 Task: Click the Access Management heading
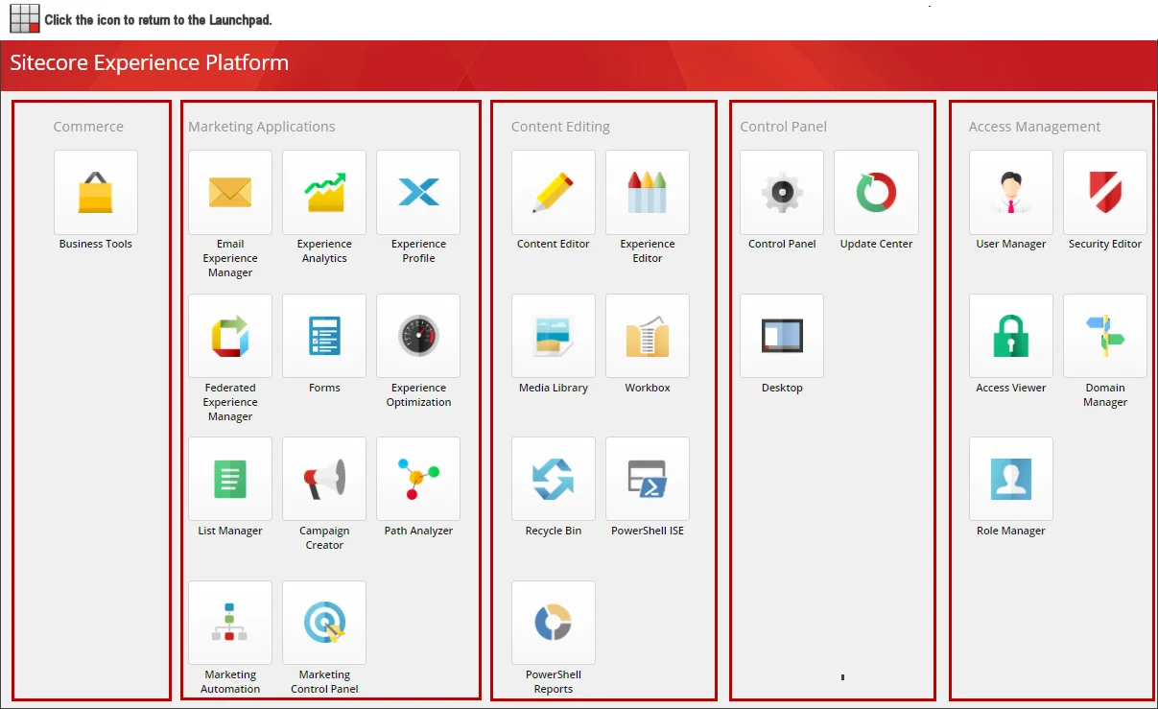[1034, 127]
